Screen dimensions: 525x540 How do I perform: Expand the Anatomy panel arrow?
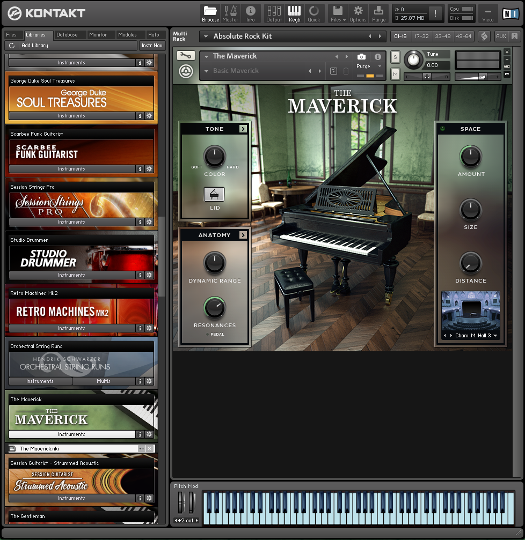243,235
